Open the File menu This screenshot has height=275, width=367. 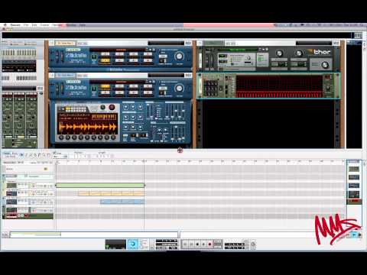pos(26,25)
